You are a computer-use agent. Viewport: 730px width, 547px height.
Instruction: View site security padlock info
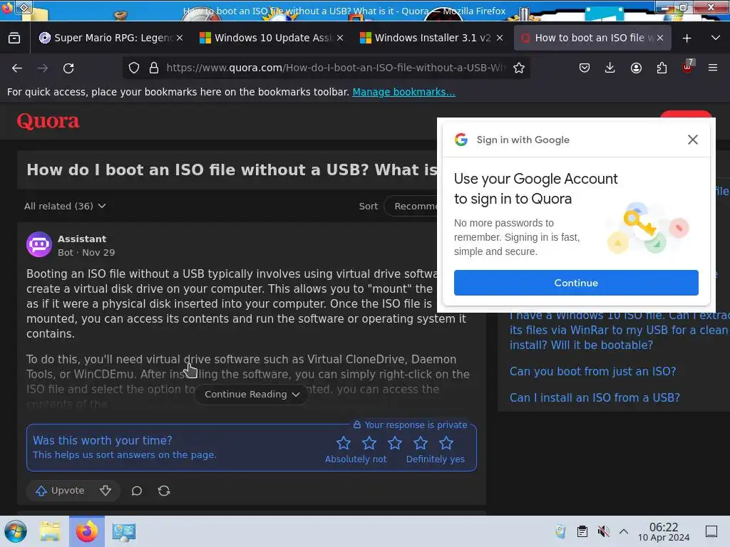(154, 68)
